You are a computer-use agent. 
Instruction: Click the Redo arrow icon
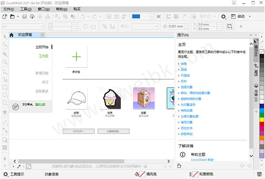point(95,17)
